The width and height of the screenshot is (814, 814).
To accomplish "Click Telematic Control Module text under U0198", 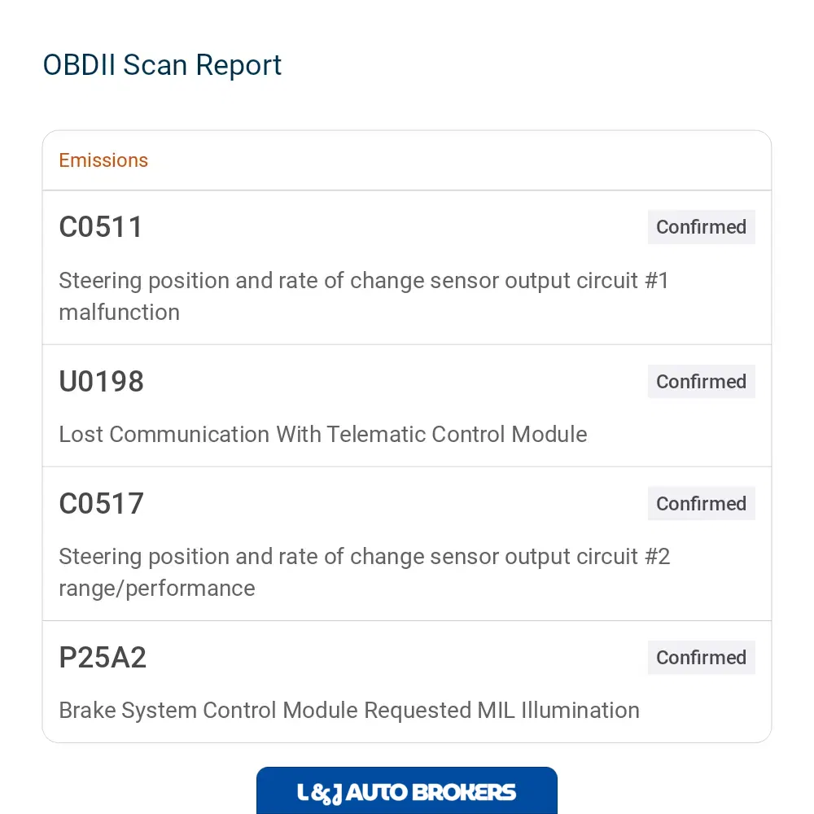I will pos(457,435).
